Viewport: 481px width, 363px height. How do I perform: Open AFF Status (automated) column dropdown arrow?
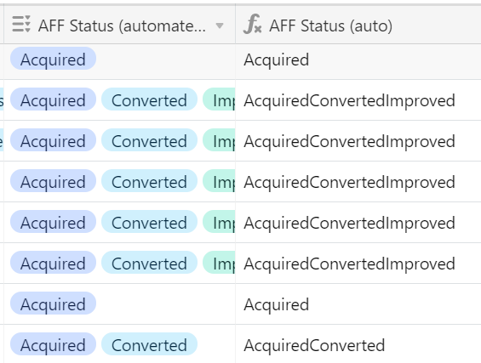pyautogui.click(x=220, y=26)
